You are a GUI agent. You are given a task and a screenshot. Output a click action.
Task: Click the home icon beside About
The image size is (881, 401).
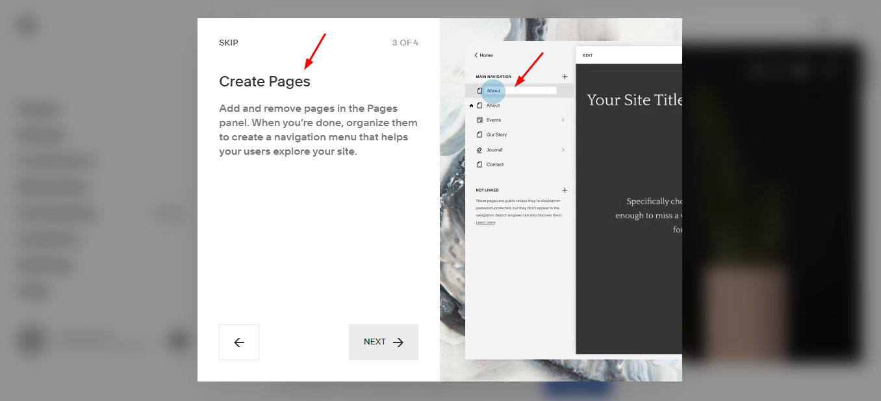pos(471,105)
